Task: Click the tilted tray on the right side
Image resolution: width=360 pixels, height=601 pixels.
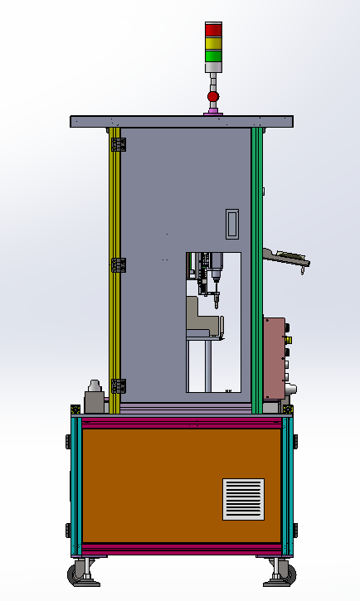Action: pyautogui.click(x=286, y=258)
